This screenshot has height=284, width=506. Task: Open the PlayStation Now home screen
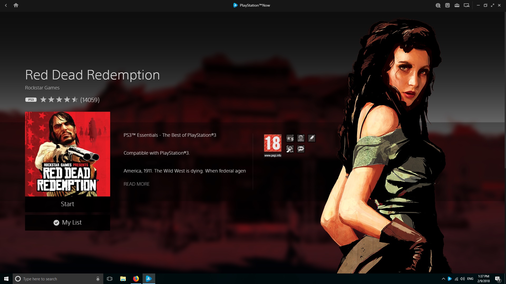tap(16, 5)
